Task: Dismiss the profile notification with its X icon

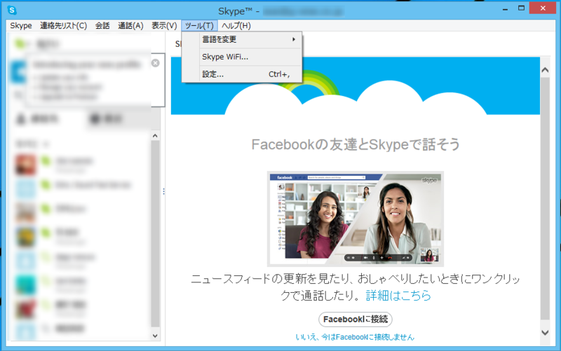Action: pos(155,63)
